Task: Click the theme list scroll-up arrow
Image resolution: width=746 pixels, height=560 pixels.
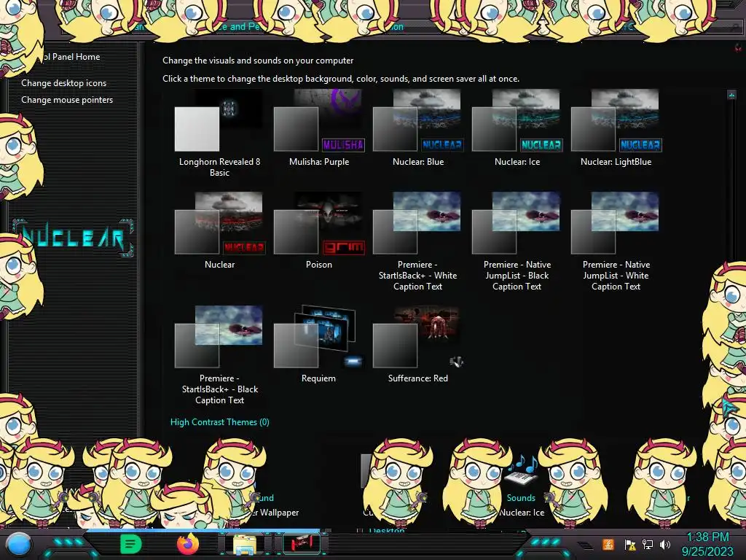Action: click(731, 95)
